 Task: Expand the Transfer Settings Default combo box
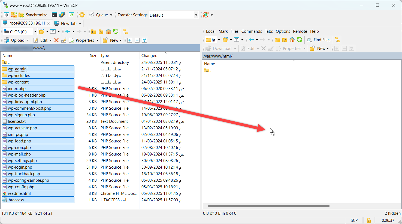196,15
